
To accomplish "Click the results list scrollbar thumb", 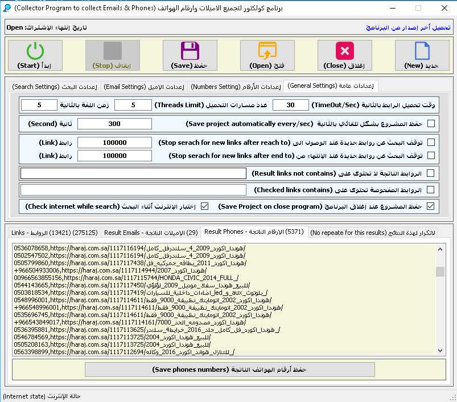I will click(440, 271).
